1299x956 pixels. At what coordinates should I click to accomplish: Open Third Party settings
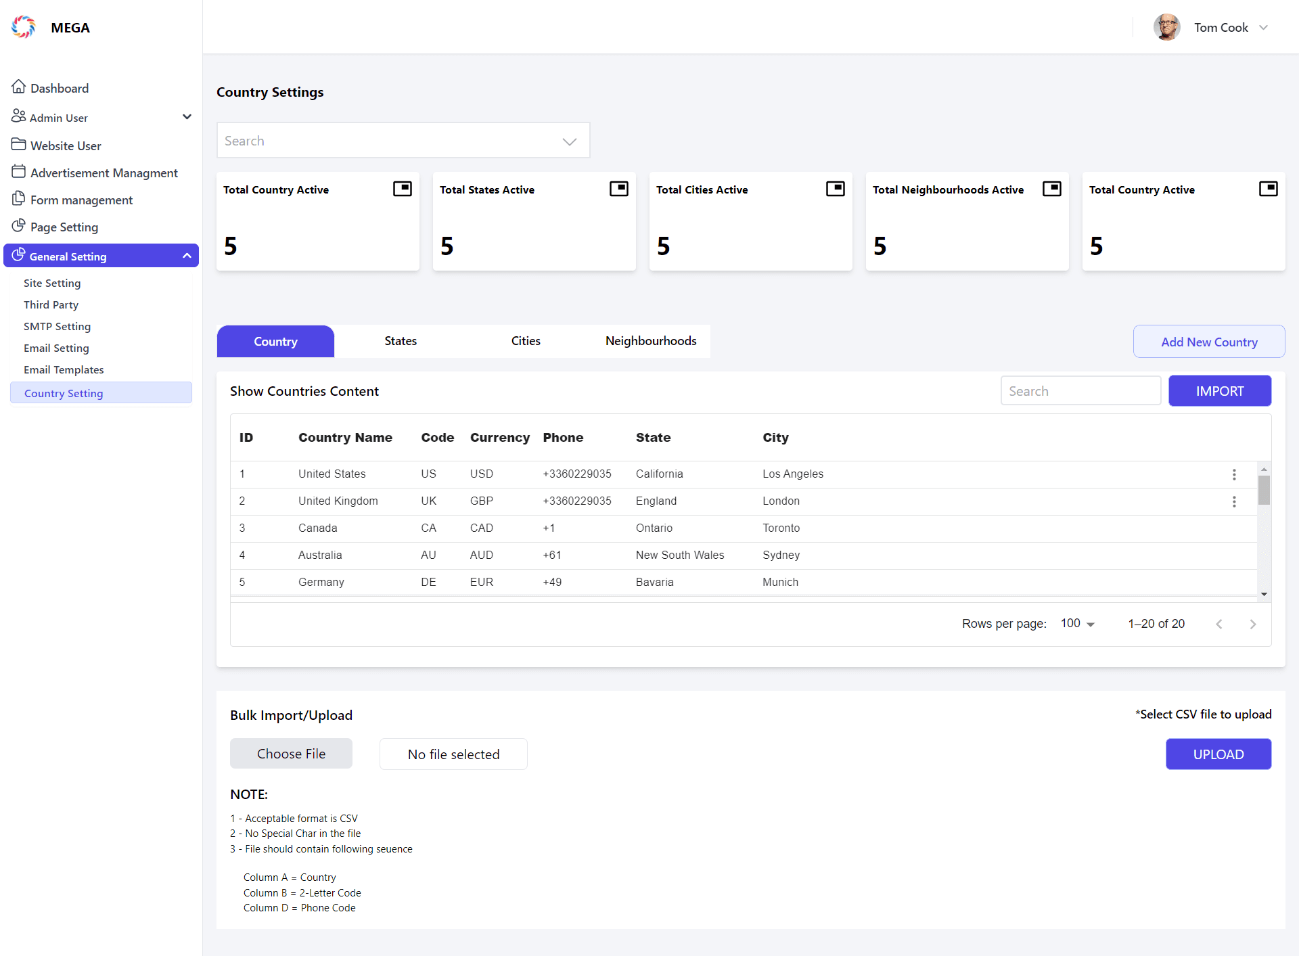51,304
